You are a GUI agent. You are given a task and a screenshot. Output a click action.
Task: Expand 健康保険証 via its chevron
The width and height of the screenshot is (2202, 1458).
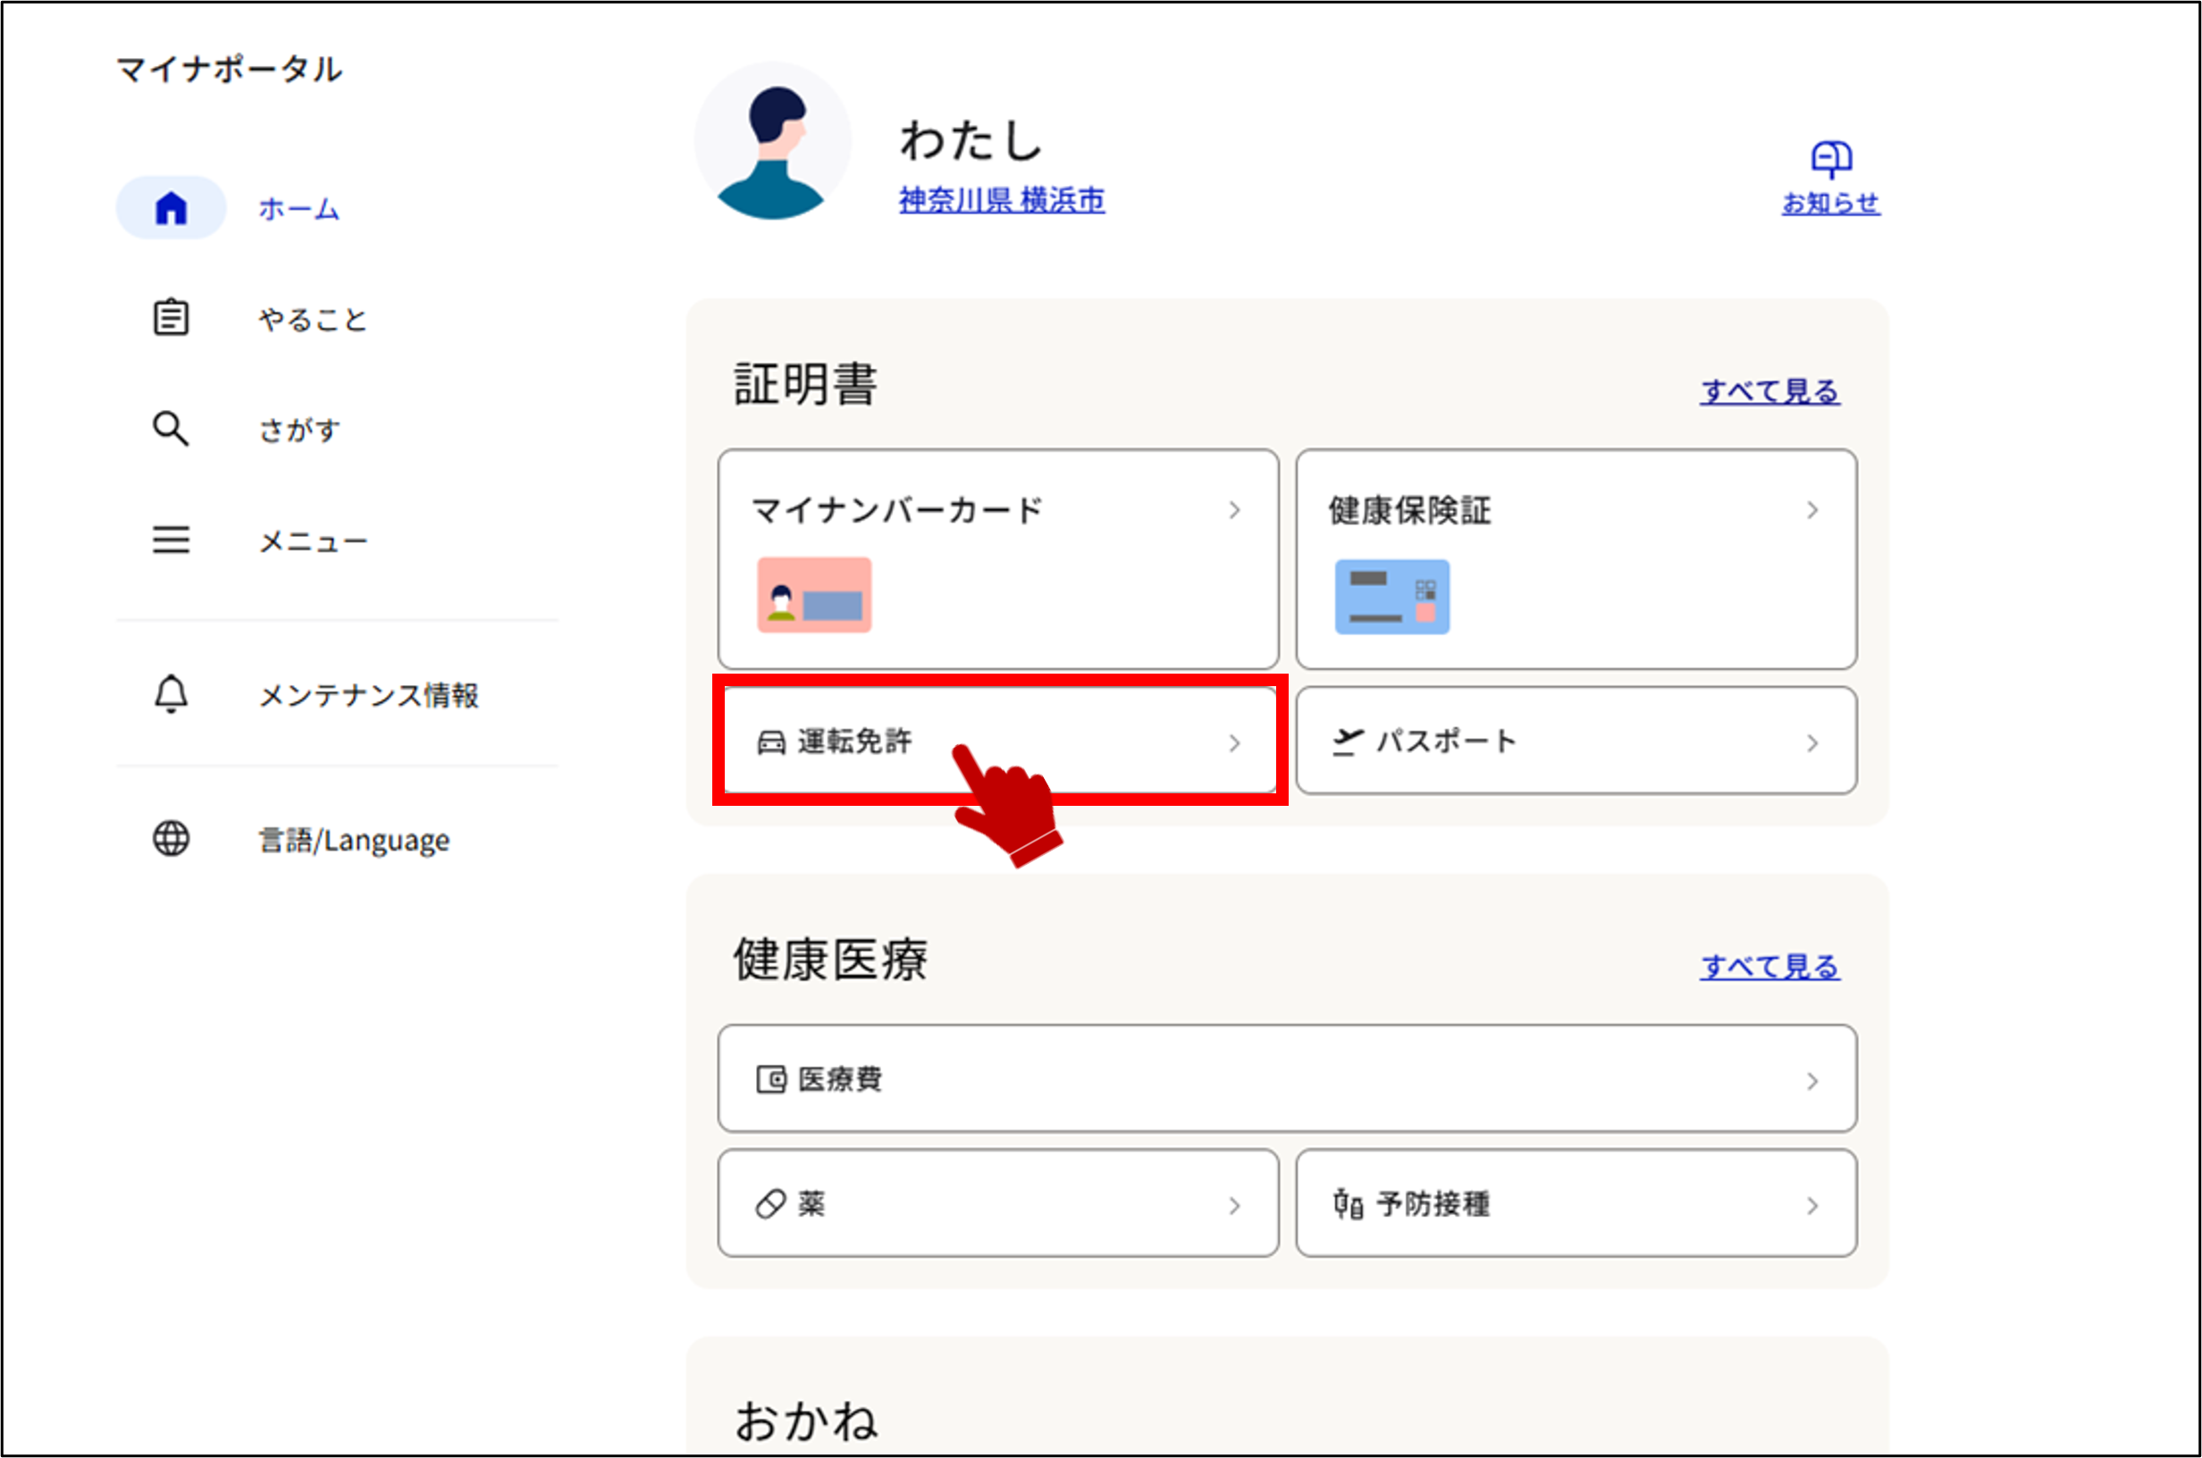(x=1812, y=509)
